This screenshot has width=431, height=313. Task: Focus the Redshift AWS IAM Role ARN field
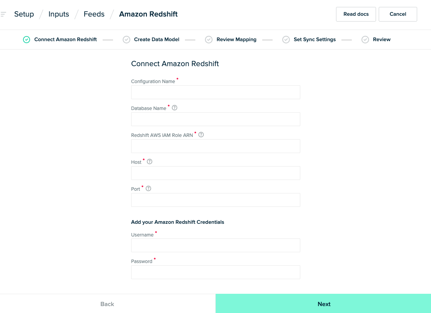coord(215,146)
